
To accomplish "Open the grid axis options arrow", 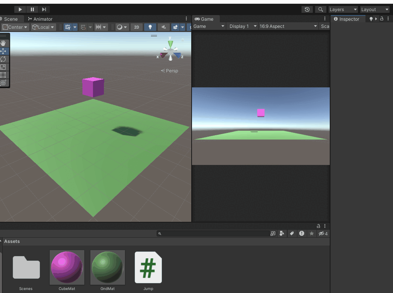I will (x=75, y=27).
